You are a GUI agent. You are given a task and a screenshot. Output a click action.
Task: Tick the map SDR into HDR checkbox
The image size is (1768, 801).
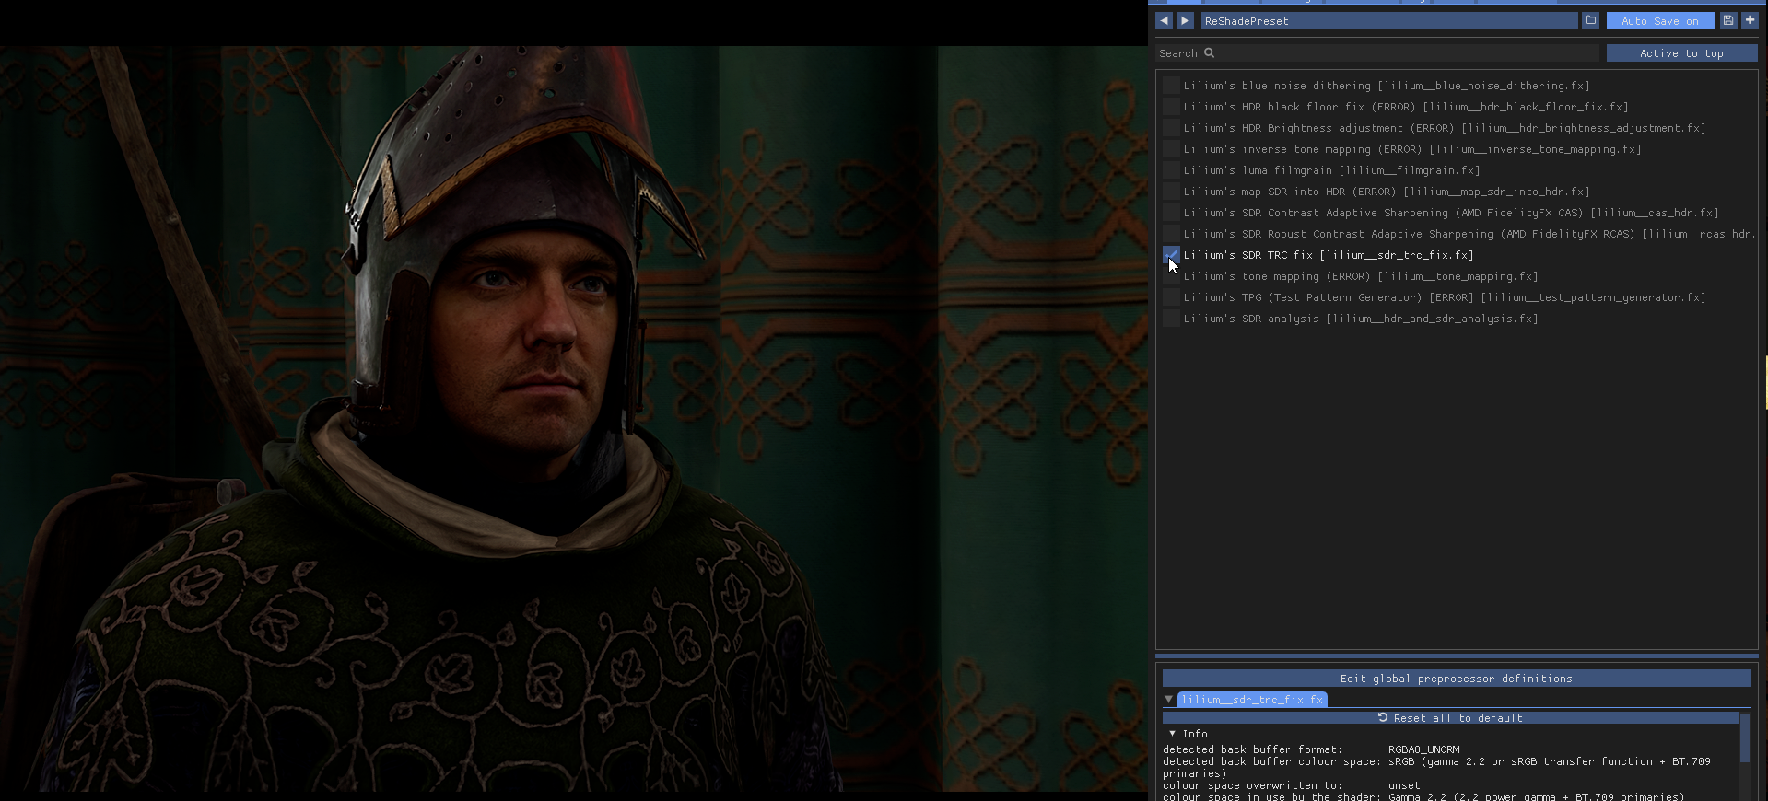pos(1171,192)
